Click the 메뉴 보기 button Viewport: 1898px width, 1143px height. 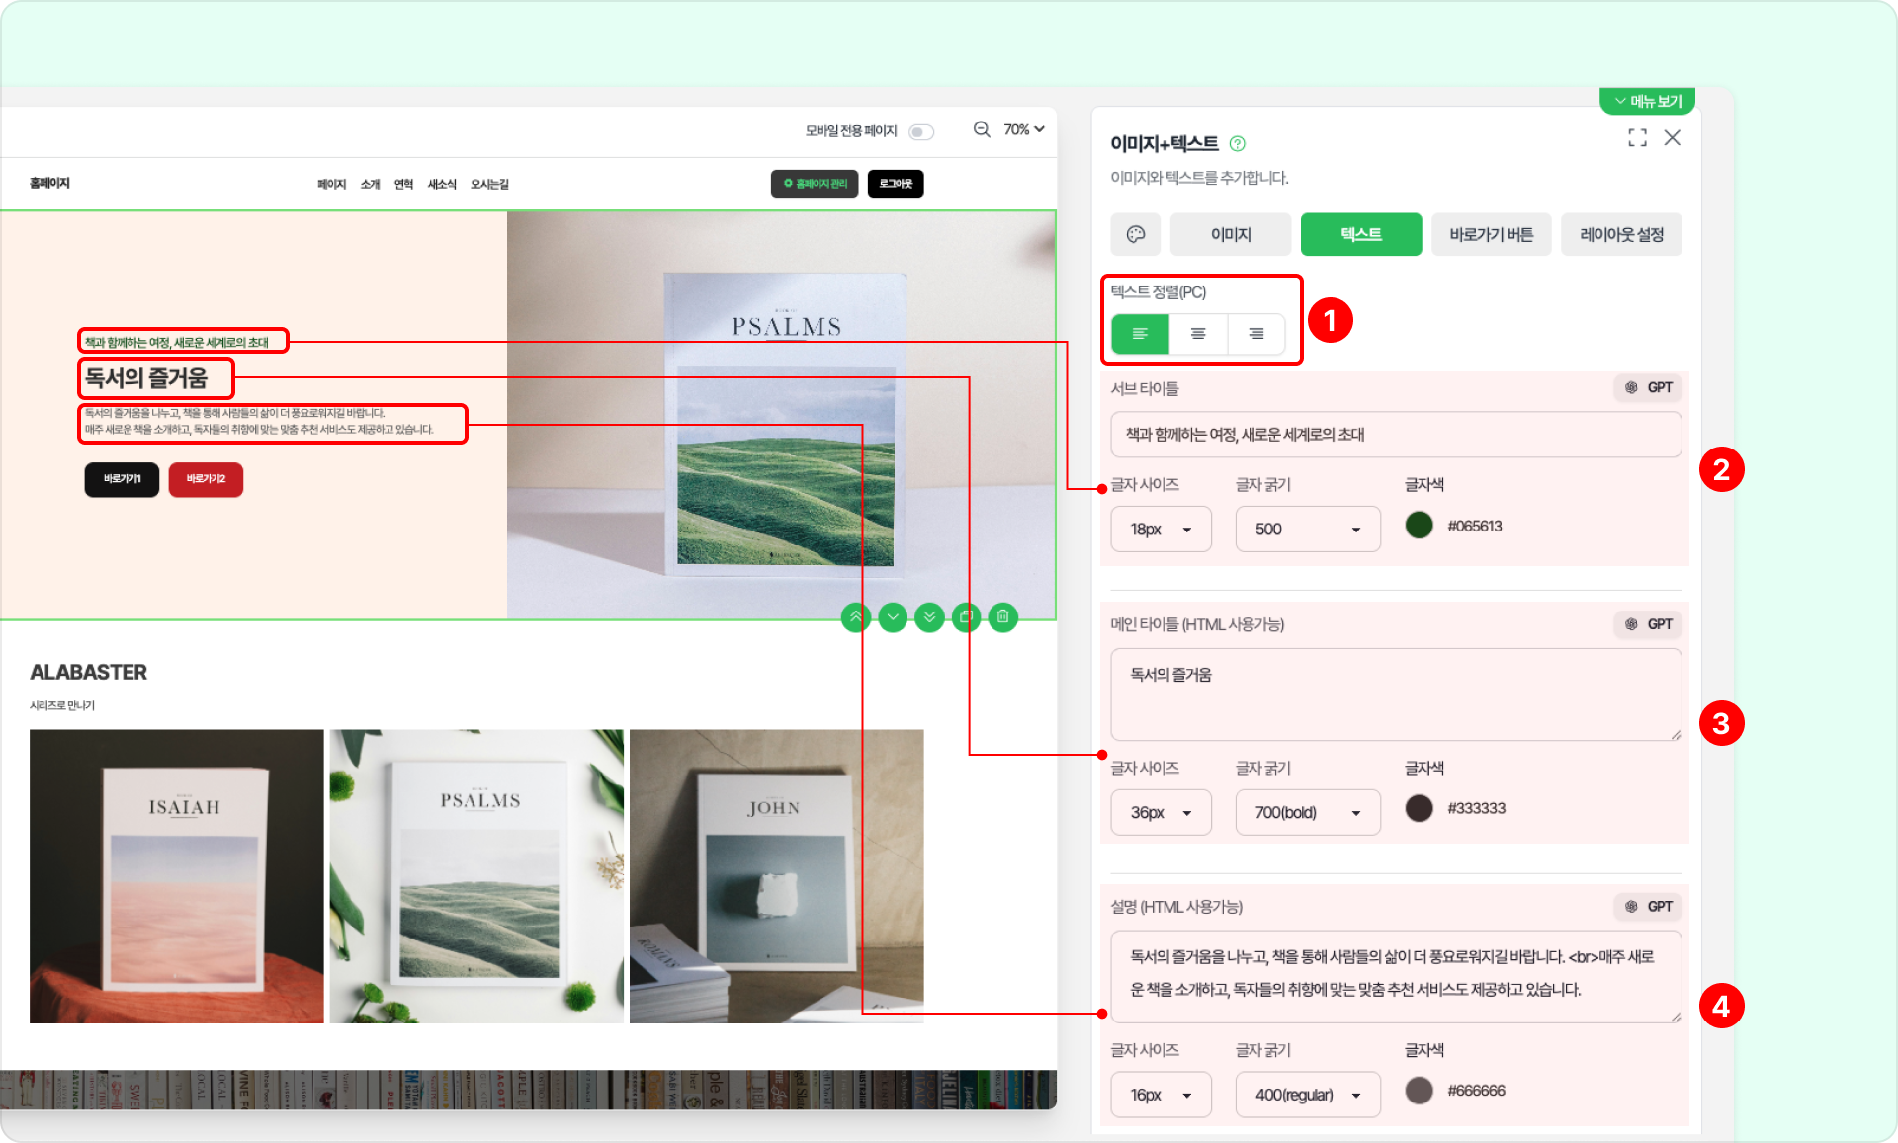pos(1647,101)
